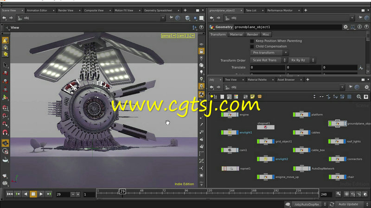Select the arrow Select tool in left toolbar
The image size is (371, 208).
[x=5, y=65]
